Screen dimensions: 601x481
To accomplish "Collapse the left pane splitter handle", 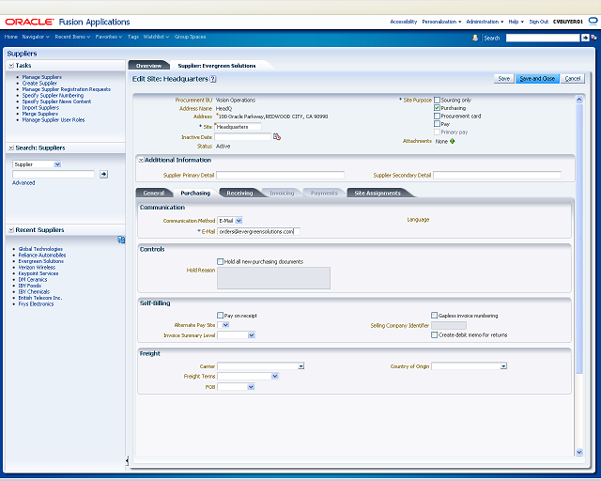I will click(x=127, y=460).
